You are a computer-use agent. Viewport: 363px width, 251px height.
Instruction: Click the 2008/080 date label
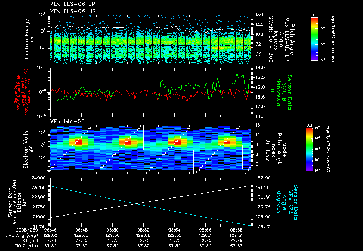(x=27, y=230)
